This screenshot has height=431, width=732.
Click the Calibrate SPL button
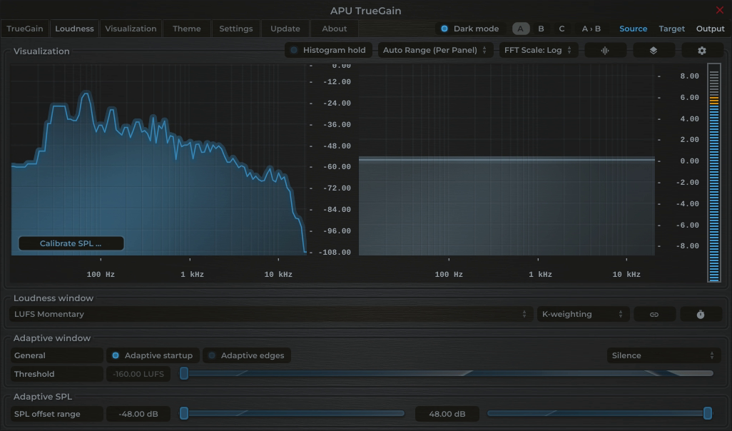click(x=71, y=243)
